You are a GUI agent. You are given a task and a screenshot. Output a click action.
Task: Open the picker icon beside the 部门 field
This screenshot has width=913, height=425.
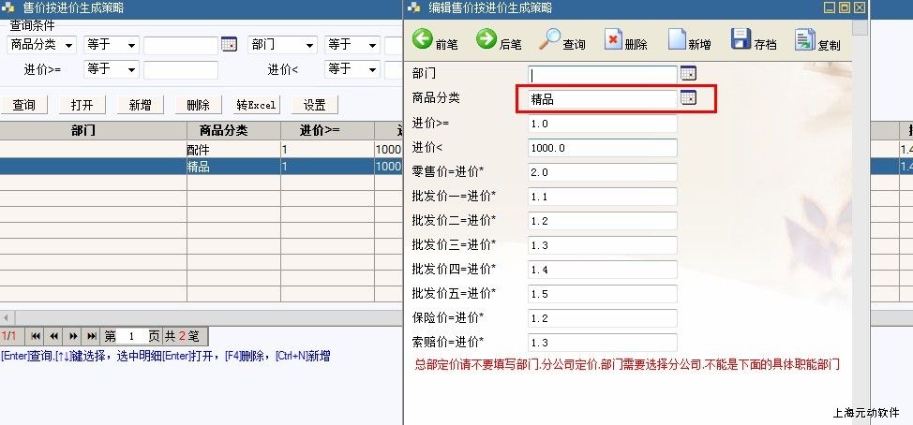[688, 73]
